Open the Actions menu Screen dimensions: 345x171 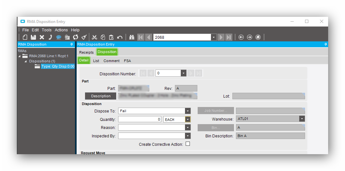click(x=61, y=30)
